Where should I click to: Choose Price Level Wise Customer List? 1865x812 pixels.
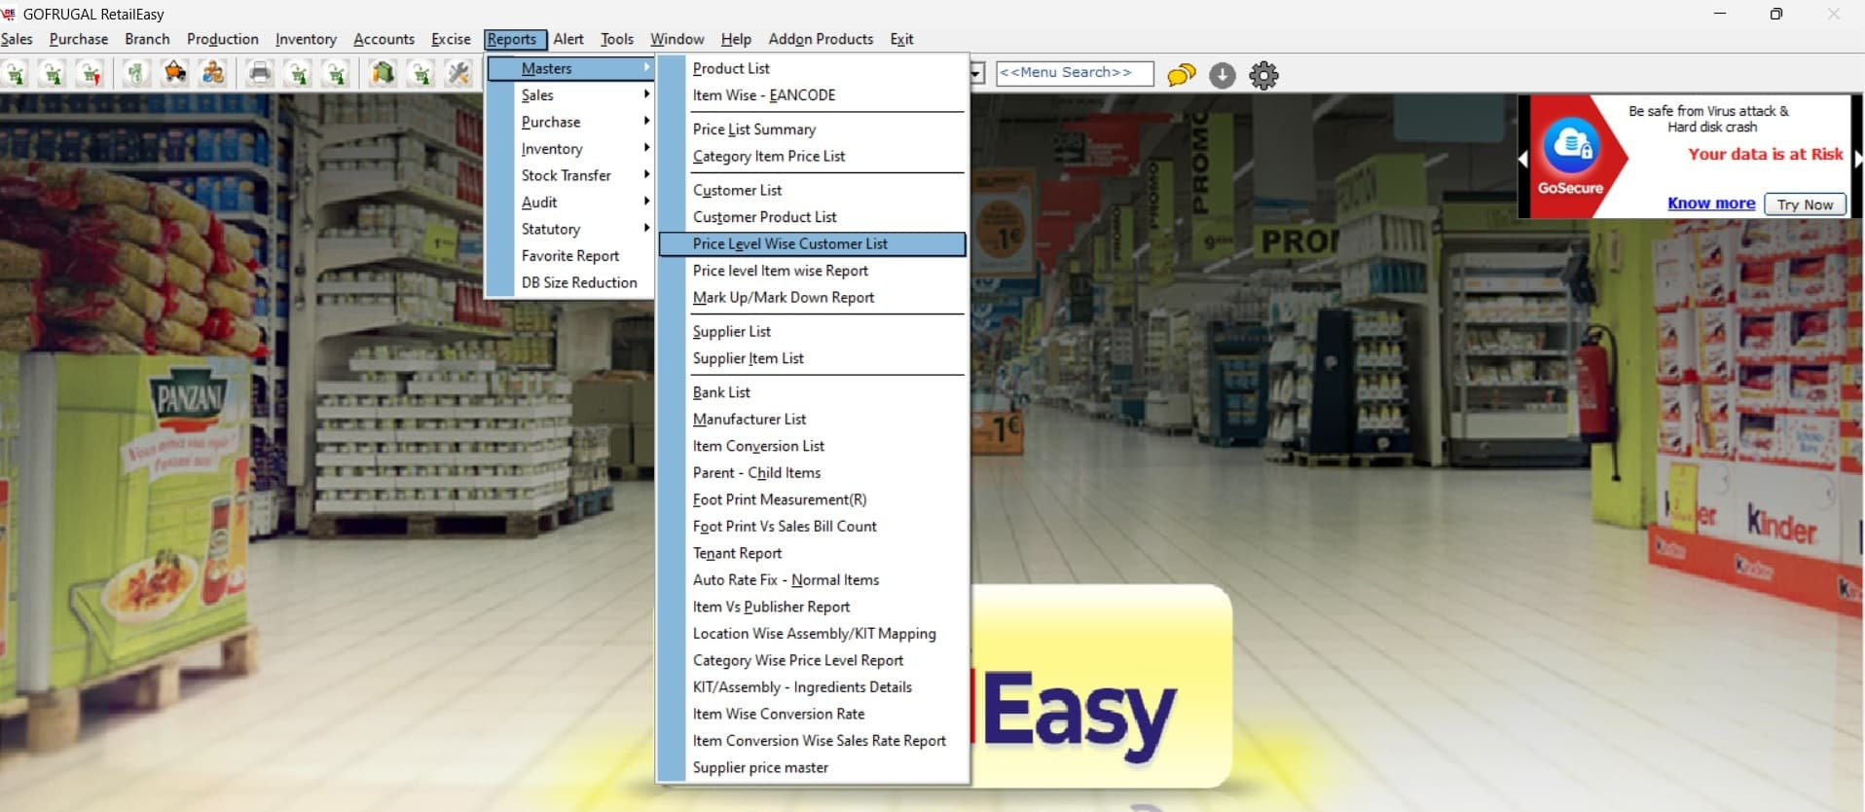pyautogui.click(x=812, y=243)
